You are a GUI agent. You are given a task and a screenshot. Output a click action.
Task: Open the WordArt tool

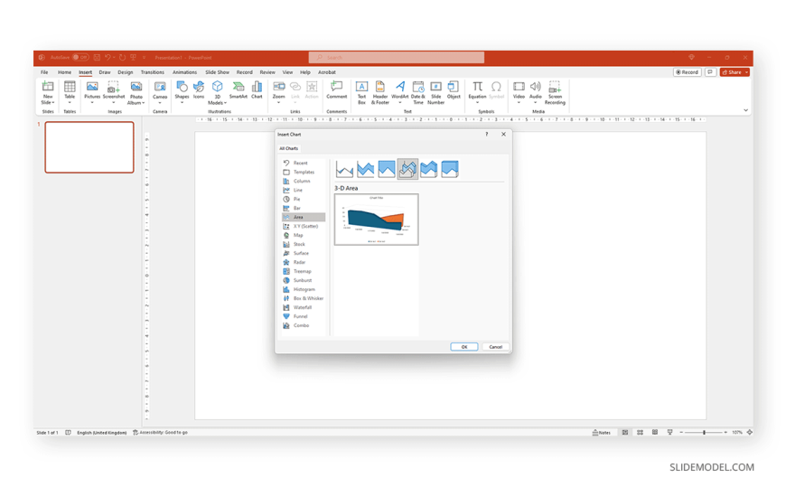[x=399, y=90]
